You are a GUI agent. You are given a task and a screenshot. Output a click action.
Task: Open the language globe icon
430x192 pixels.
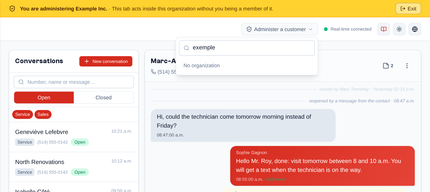click(415, 29)
